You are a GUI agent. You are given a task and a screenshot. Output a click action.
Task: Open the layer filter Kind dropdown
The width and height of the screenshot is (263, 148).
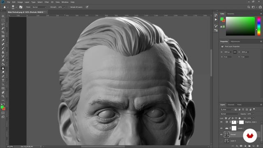[x=226, y=110]
